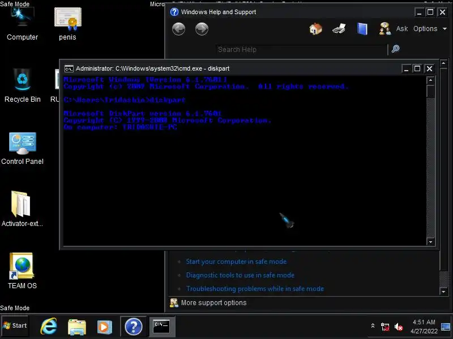Click the cmd window vertical scrollbar track
This screenshot has height=339, width=453.
tap(430, 167)
